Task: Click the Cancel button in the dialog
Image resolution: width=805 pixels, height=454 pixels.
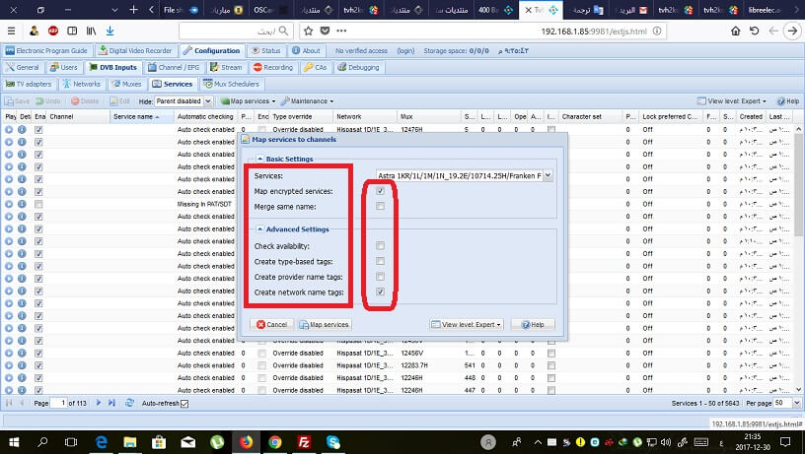Action: [x=271, y=324]
